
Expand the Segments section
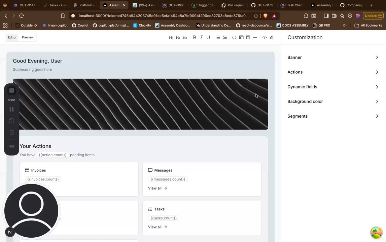coord(333,116)
